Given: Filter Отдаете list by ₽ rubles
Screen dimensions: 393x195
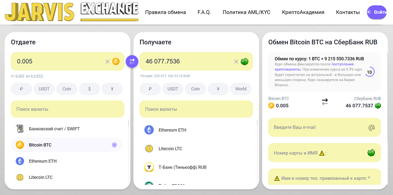Looking at the screenshot, I should pyautogui.click(x=21, y=89).
